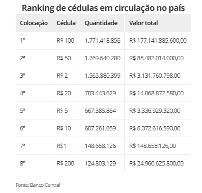Click the Cédula column header
Screen dimensions: 202x193
point(66,23)
